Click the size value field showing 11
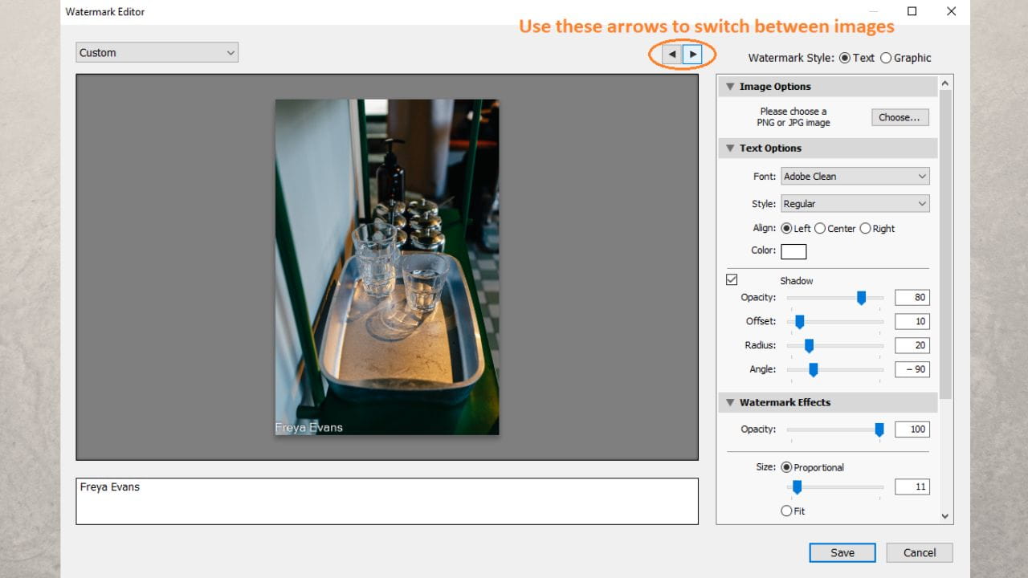1028x578 pixels. [912, 487]
